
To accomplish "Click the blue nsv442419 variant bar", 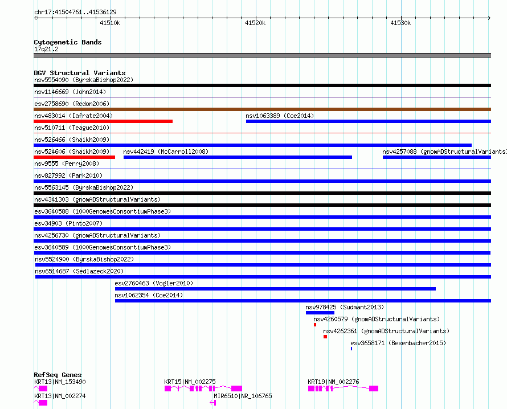I will coord(238,157).
